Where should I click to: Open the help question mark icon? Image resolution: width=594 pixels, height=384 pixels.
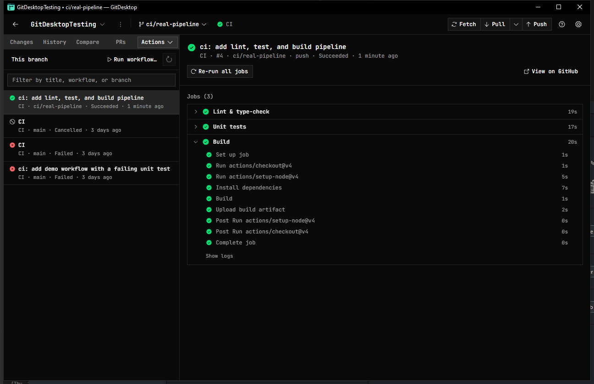tap(562, 24)
